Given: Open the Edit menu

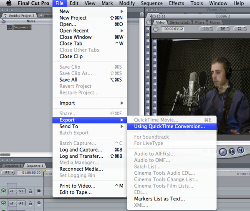Looking at the screenshot, I should [x=74, y=3].
